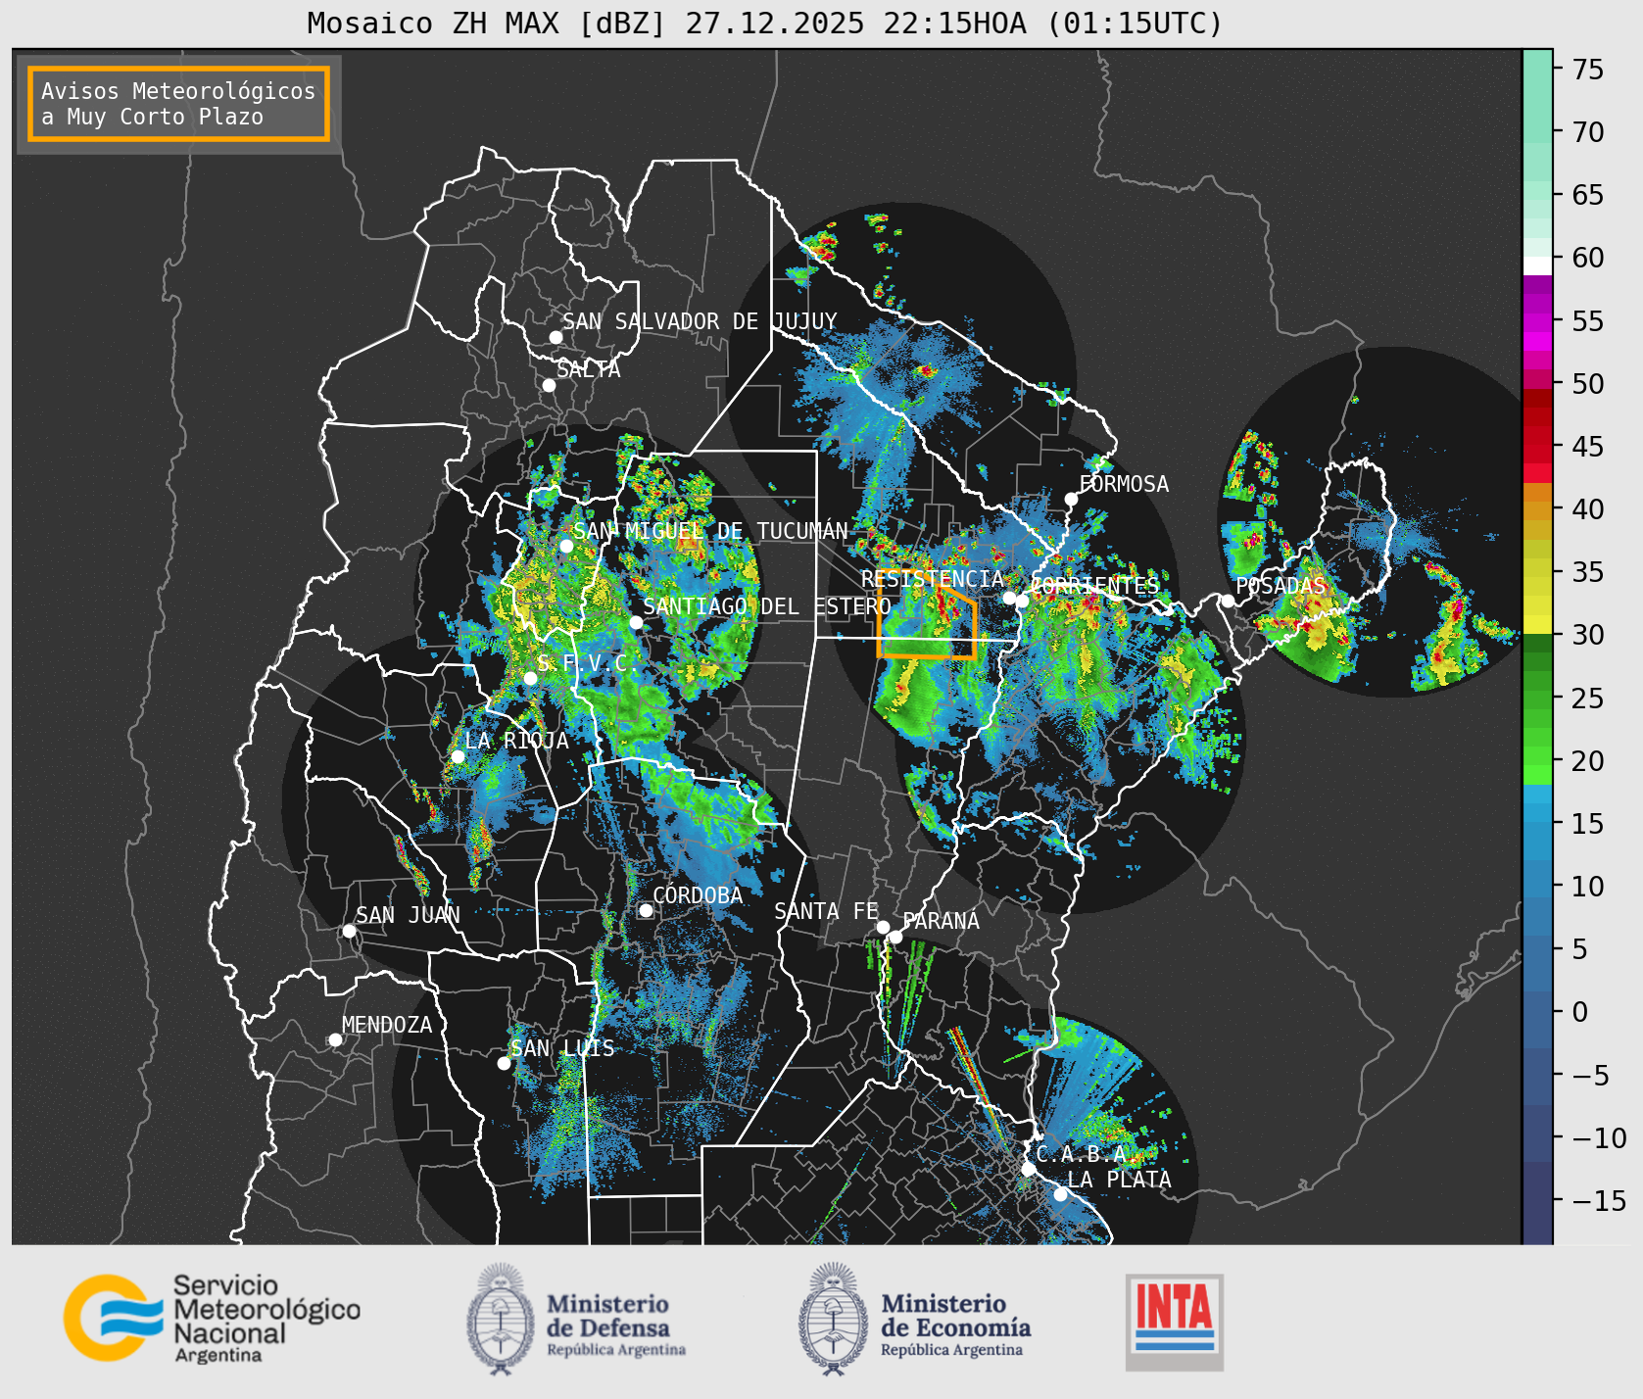Click the Santa Fe city marker dot
The height and width of the screenshot is (1399, 1643).
pos(883,927)
